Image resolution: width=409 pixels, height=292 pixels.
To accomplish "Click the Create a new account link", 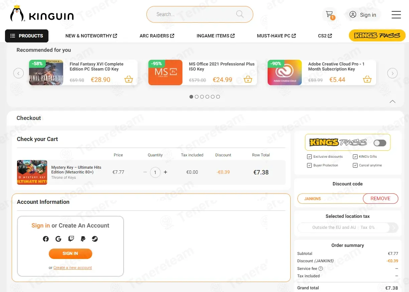I will 73,268.
